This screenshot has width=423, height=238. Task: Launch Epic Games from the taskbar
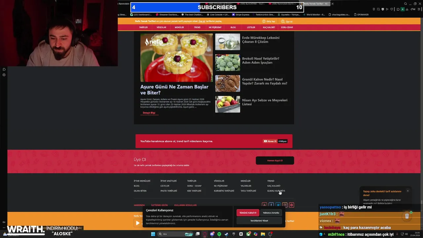234,234
